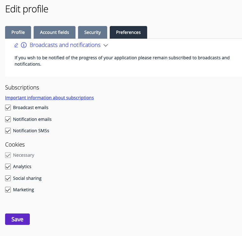Screen dimensions: 242x236
Task: Click the pencil edit icon beside Broadcasts heading
Action: [16, 45]
